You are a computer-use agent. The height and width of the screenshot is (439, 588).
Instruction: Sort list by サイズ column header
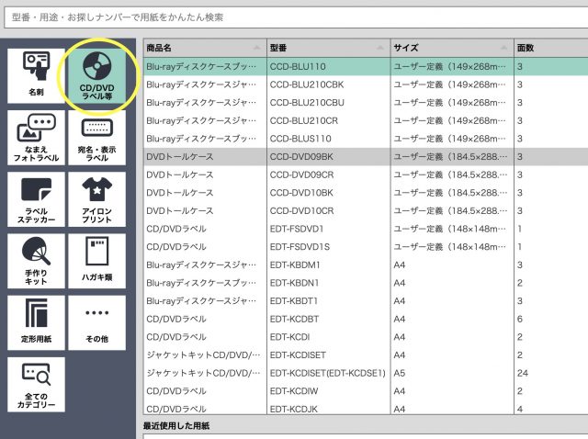pyautogui.click(x=450, y=47)
